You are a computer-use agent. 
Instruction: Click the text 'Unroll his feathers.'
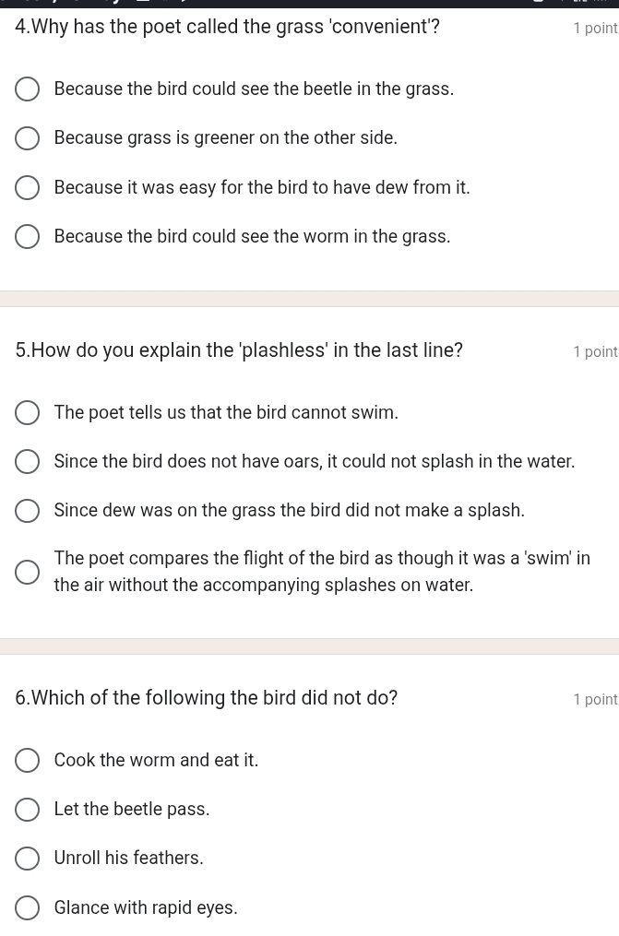tap(129, 859)
